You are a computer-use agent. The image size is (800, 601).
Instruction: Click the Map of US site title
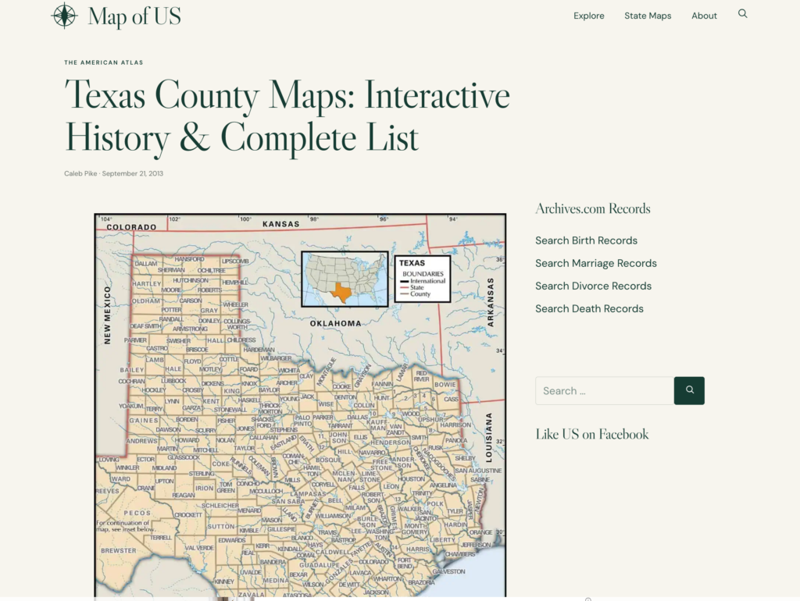click(134, 16)
